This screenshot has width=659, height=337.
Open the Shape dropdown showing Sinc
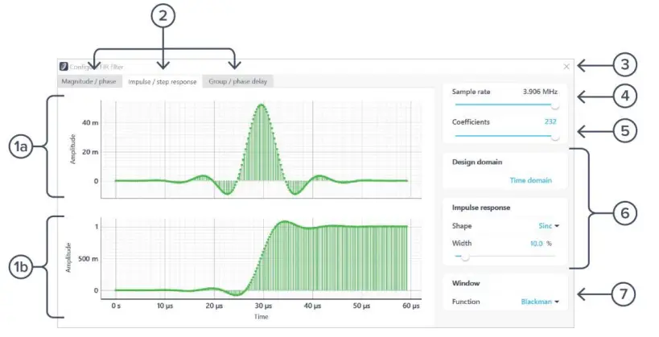(549, 226)
